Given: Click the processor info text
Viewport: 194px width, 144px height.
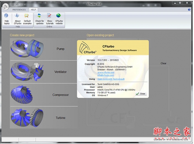Looking at the screenshot, I should 116,90.
